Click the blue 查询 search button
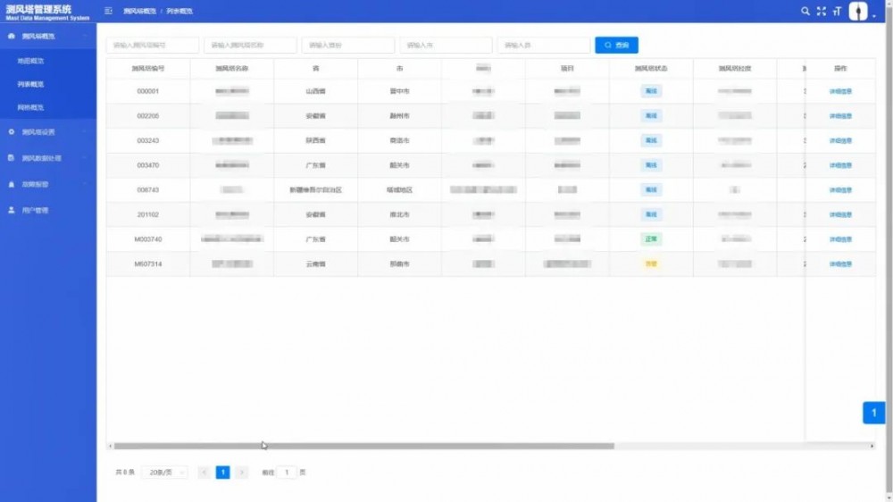The height and width of the screenshot is (502, 893). tap(616, 45)
